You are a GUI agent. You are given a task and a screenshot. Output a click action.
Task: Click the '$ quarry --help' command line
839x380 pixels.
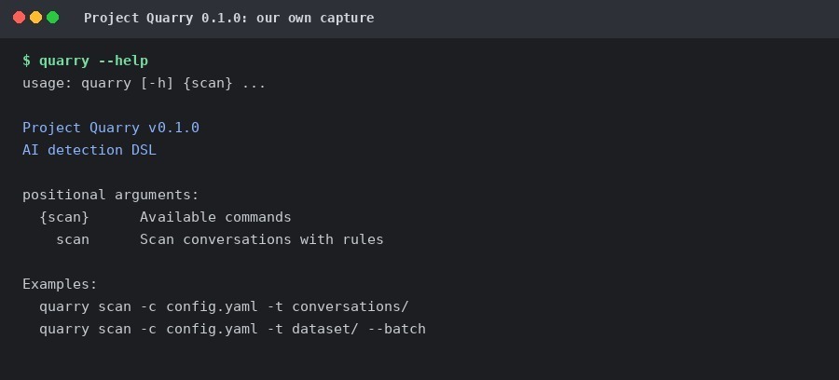[x=85, y=61]
